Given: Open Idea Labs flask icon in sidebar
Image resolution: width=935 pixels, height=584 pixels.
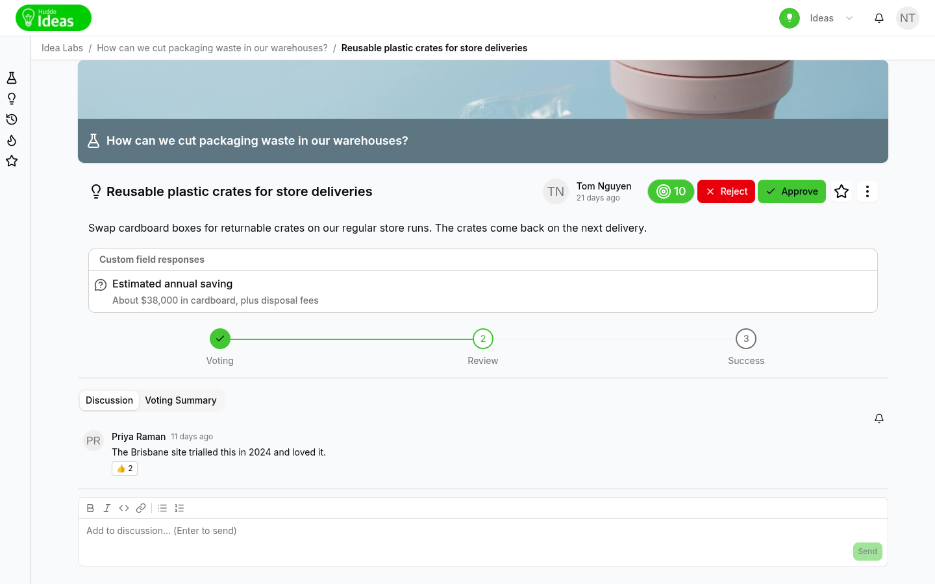Looking at the screenshot, I should [12, 78].
